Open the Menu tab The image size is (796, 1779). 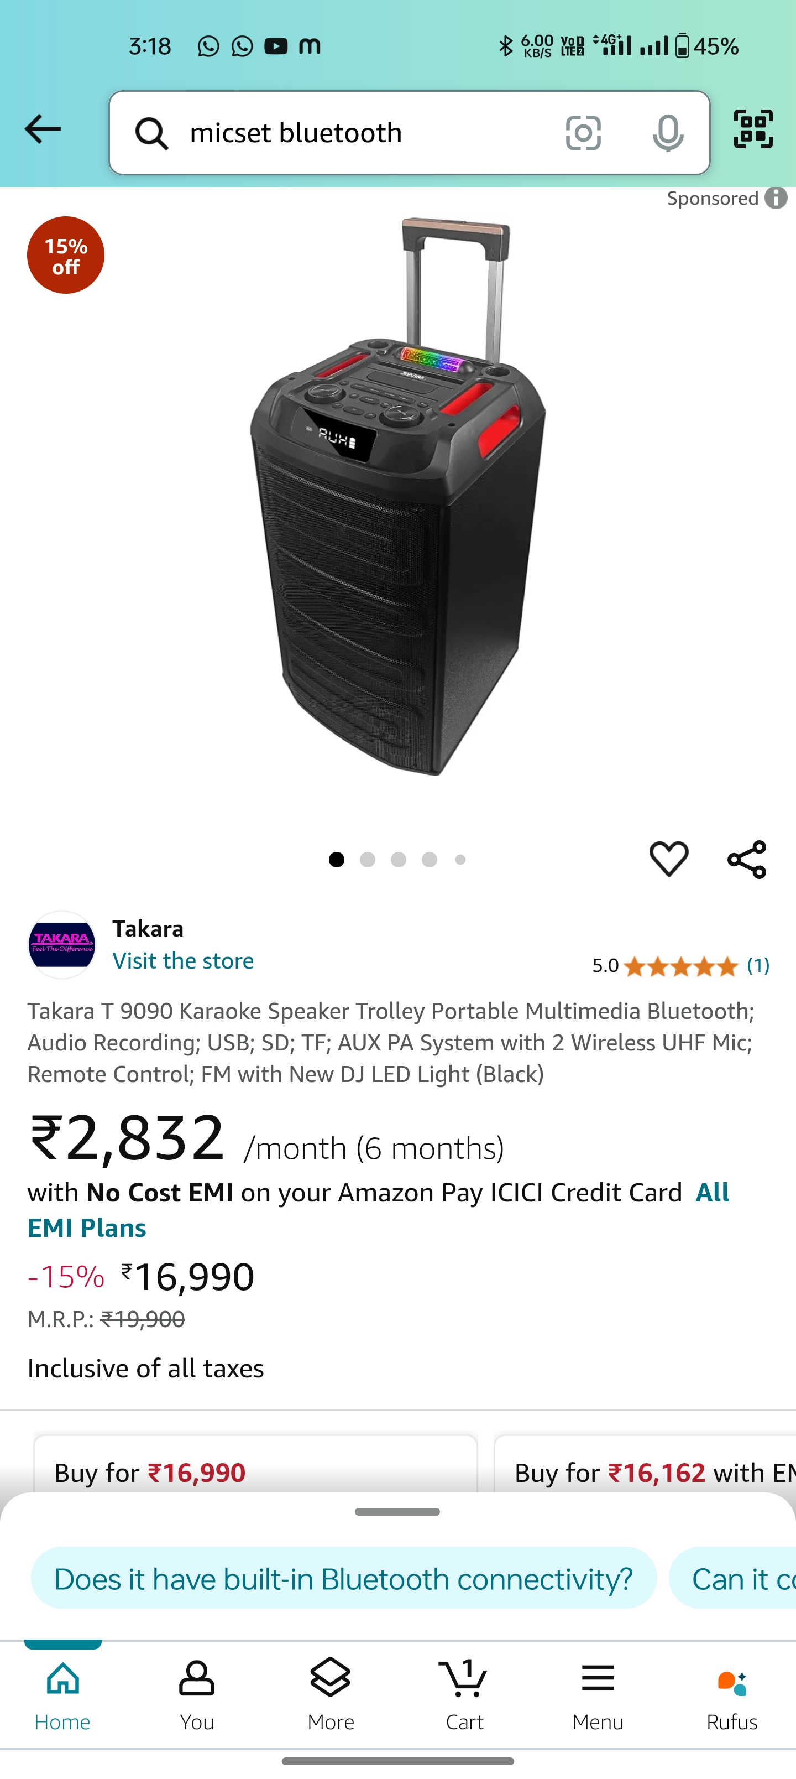click(598, 1695)
